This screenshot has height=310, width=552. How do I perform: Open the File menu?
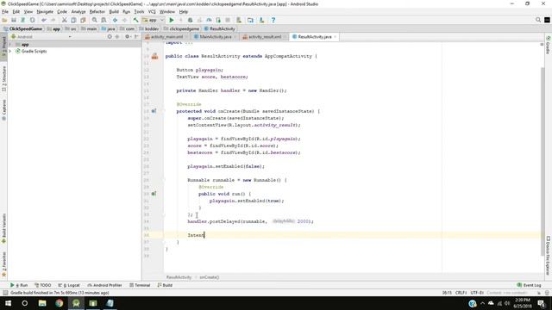click(5, 11)
